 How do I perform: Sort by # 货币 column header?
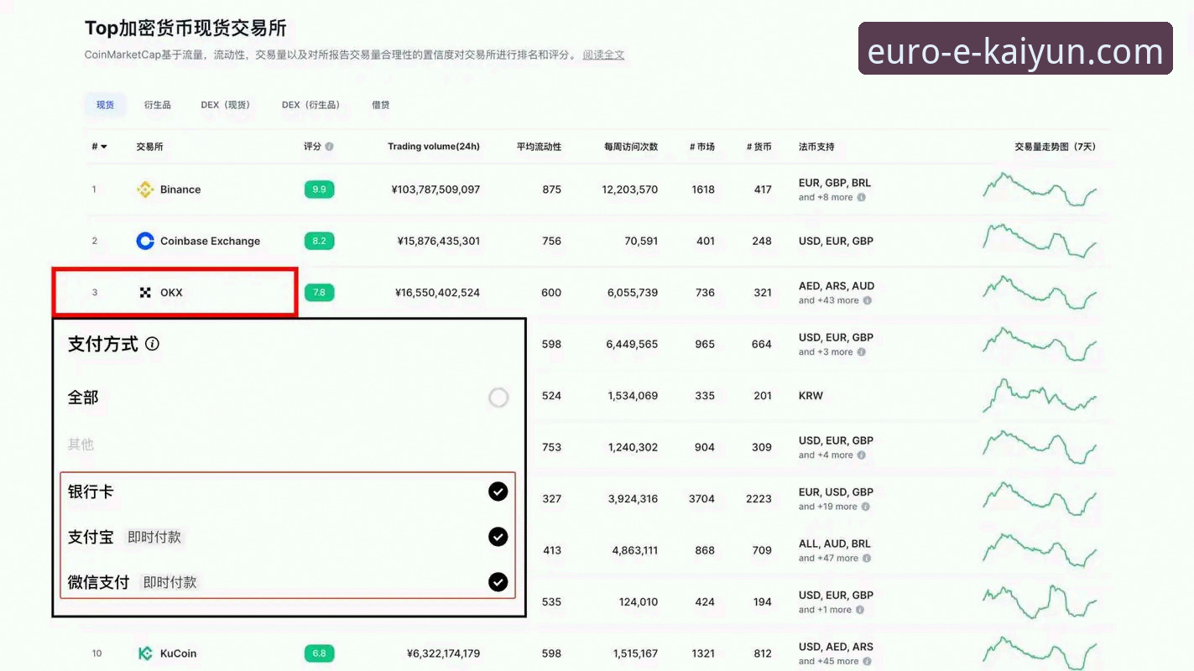click(759, 147)
